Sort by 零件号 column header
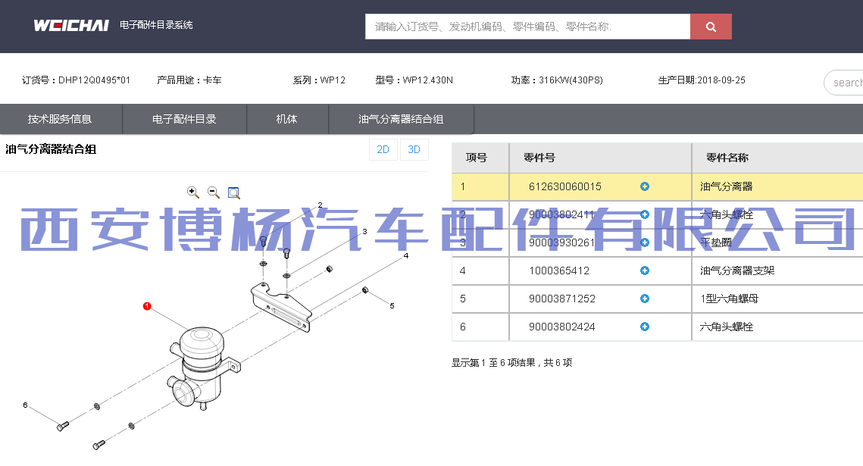This screenshot has width=863, height=466. (x=539, y=158)
